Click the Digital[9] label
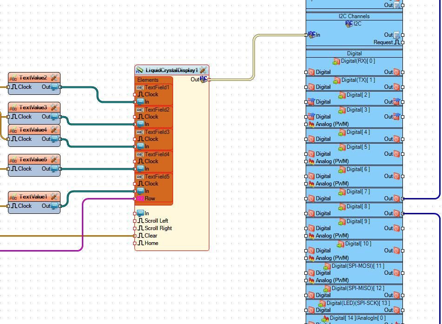This screenshot has width=442, height=324. coord(358,221)
